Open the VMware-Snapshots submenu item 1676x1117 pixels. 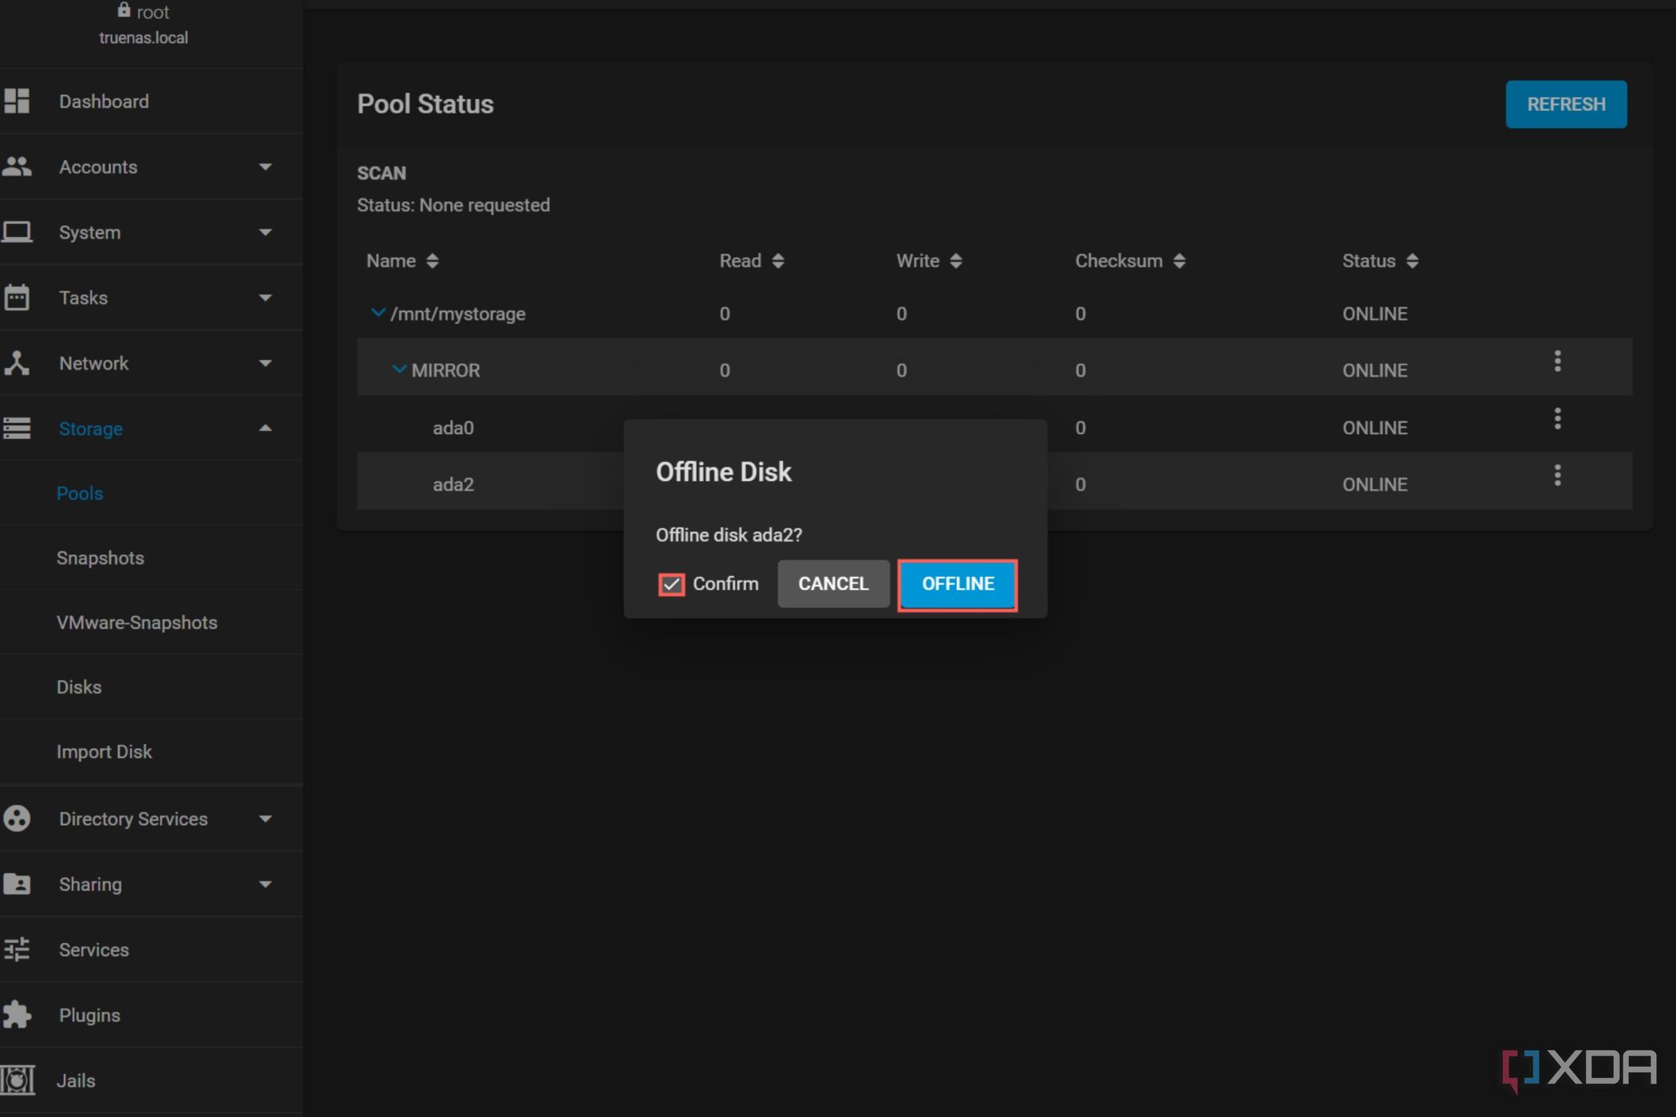click(x=136, y=622)
